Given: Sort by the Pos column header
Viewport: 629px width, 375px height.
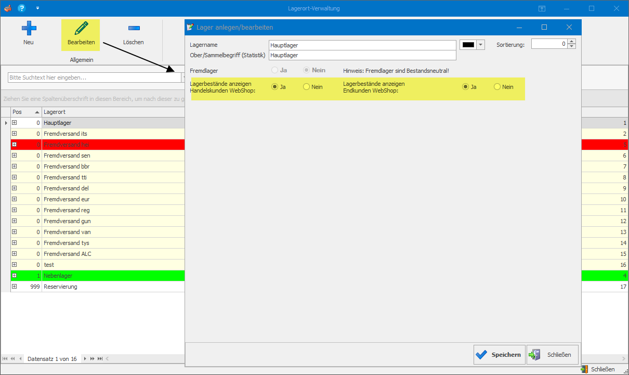Looking at the screenshot, I should click(26, 112).
